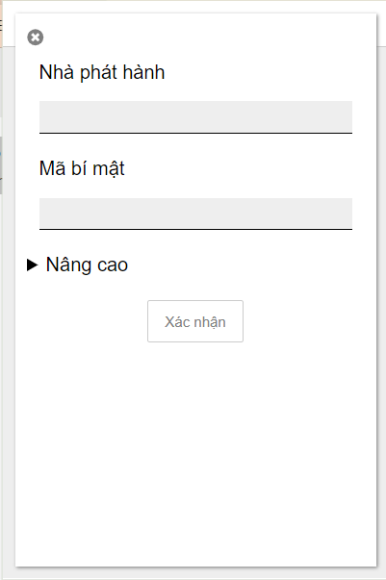Image resolution: width=386 pixels, height=580 pixels.
Task: Confirm the entry with Xác nhận
Action: pos(195,321)
